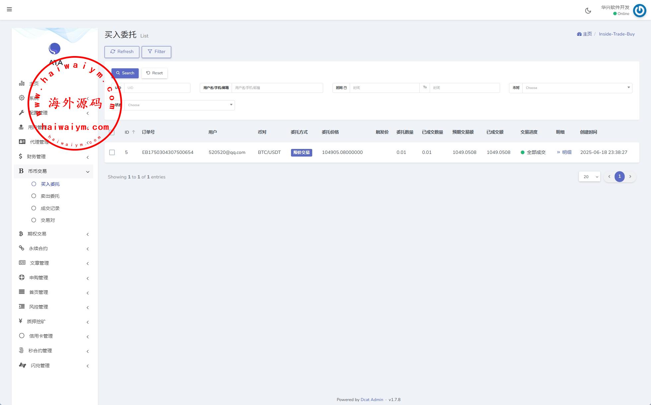Click the power avatar icon top right
The height and width of the screenshot is (405, 651).
(x=639, y=11)
